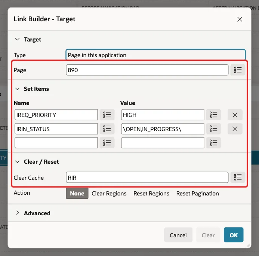This screenshot has height=256, width=259.
Task: Click the Clear Cache field
Action: click(x=147, y=178)
